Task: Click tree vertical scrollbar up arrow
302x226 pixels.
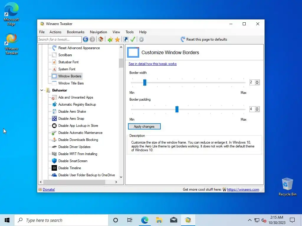Action: [121, 47]
